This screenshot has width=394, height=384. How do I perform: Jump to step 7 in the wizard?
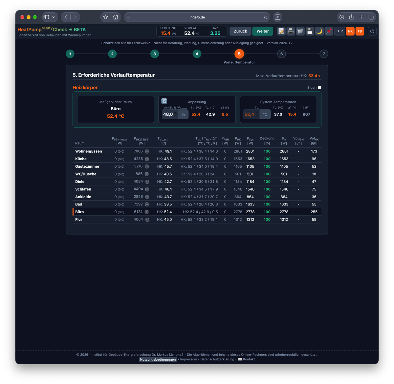(324, 54)
